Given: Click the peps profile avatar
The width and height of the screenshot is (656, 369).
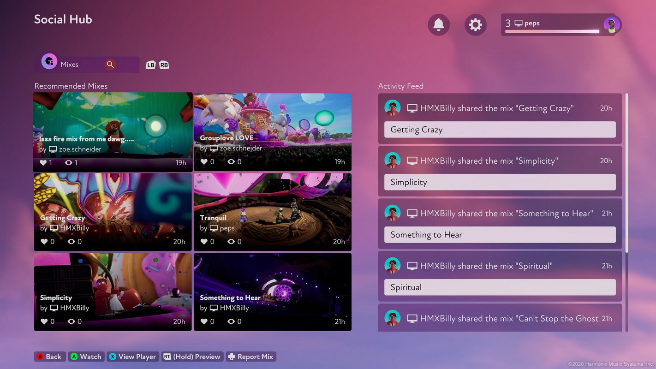Looking at the screenshot, I should pos(611,25).
